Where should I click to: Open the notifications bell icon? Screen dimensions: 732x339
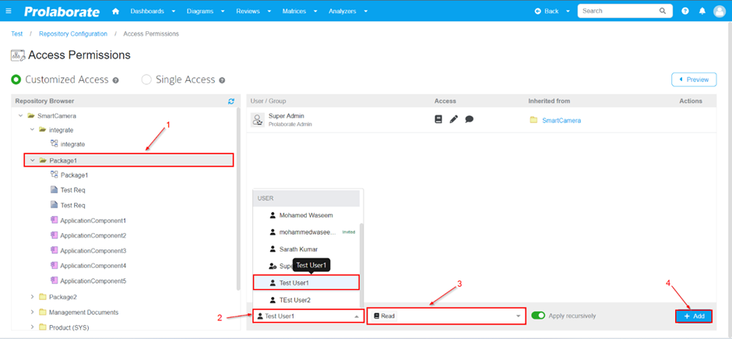(x=702, y=11)
